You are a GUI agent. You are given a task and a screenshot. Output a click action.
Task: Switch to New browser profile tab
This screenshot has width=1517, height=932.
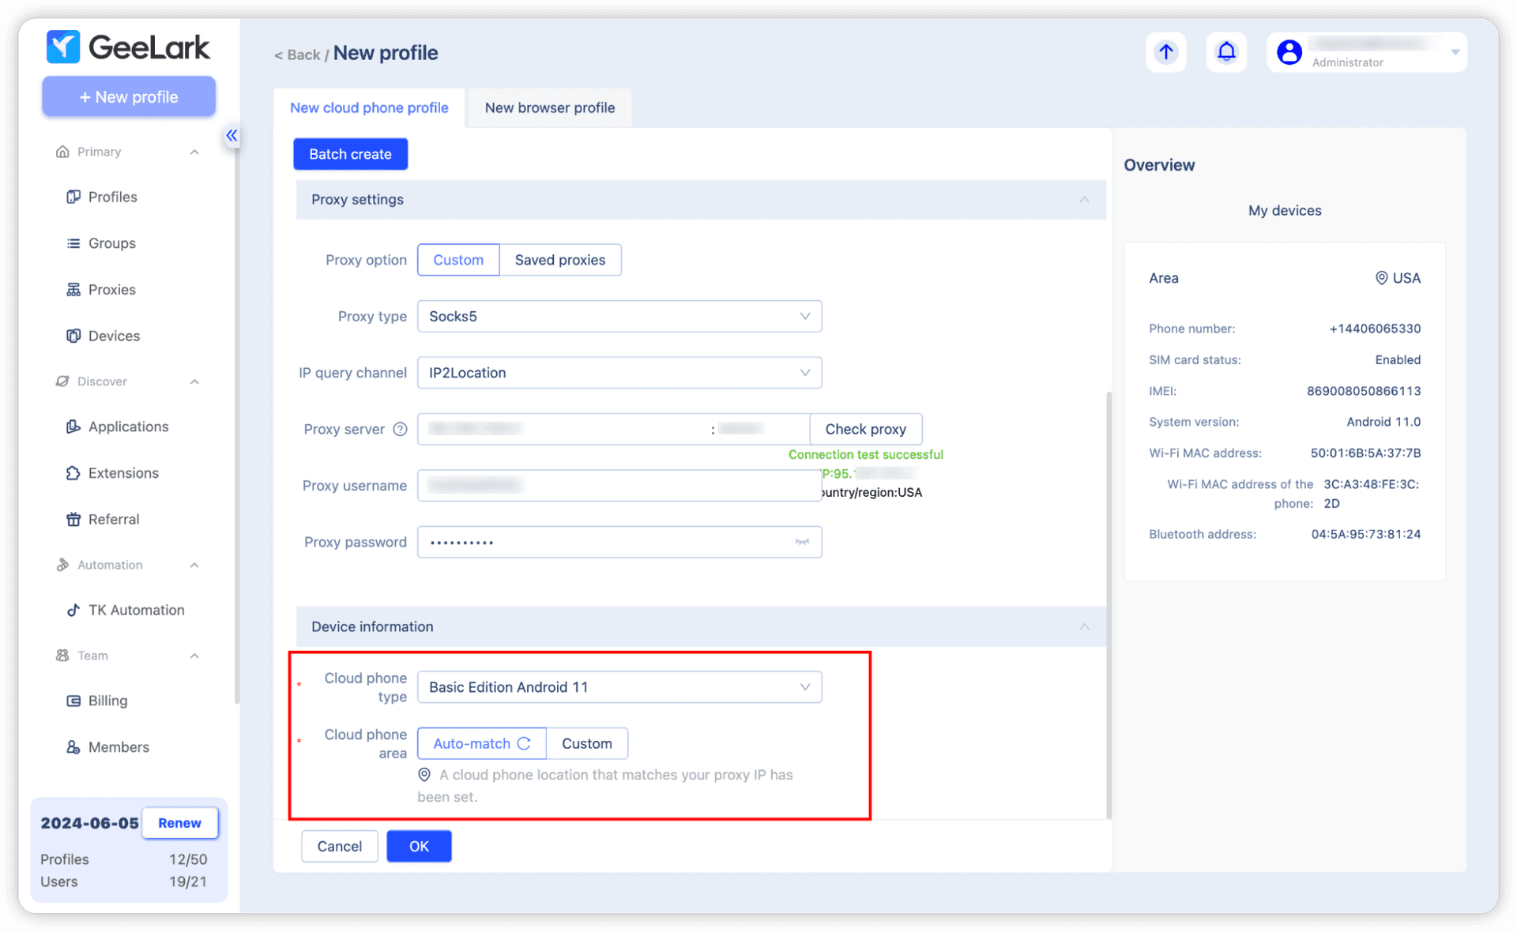pyautogui.click(x=549, y=107)
